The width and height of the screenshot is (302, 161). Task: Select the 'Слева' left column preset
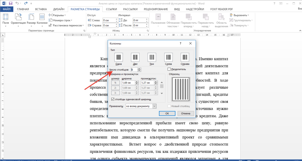[x=168, y=57]
